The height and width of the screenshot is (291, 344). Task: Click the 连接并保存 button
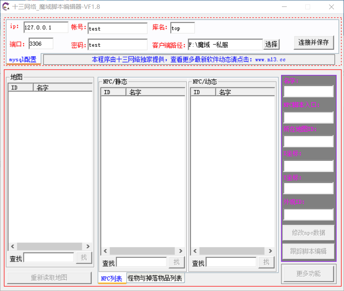[314, 42]
